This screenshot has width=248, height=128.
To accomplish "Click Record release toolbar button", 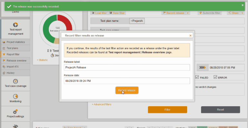I will click(x=174, y=13).
